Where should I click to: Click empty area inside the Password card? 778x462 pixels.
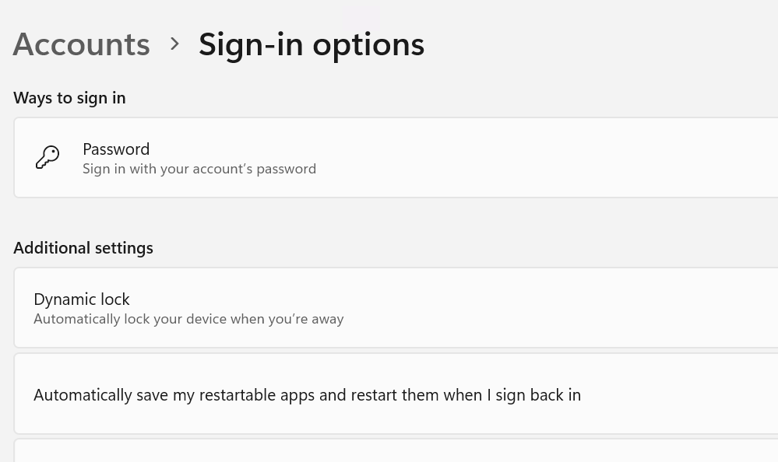[x=546, y=158]
